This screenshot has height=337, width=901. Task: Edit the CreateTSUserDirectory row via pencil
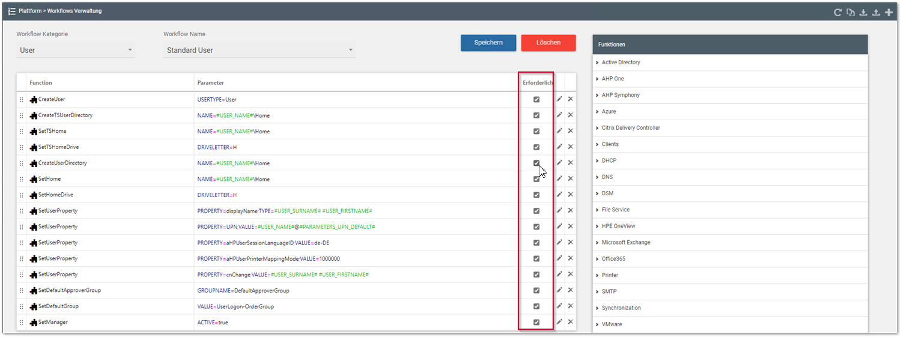pos(559,115)
